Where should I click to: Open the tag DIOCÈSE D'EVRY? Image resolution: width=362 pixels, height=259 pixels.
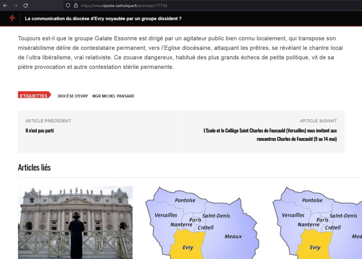click(x=73, y=96)
